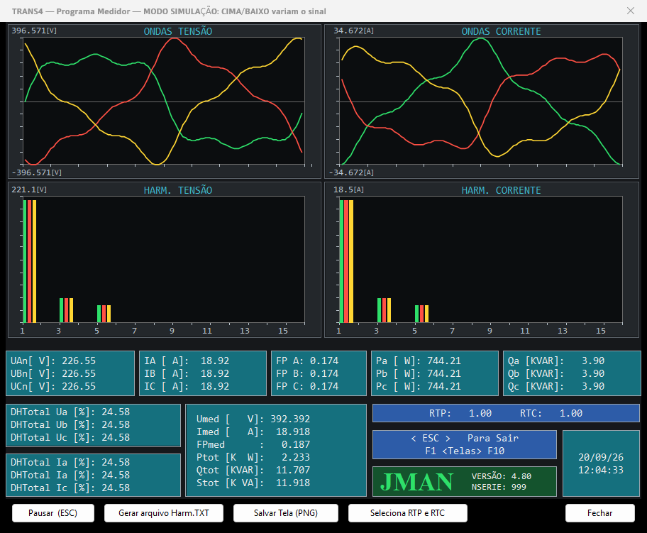Generate the Harm.TXT file
Viewport: 647px width, 533px height.
pyautogui.click(x=164, y=512)
